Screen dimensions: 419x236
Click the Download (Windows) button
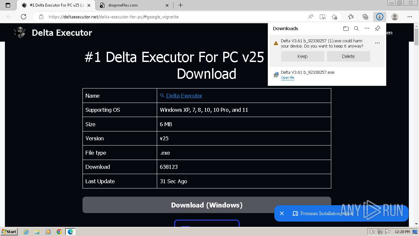[207, 205]
